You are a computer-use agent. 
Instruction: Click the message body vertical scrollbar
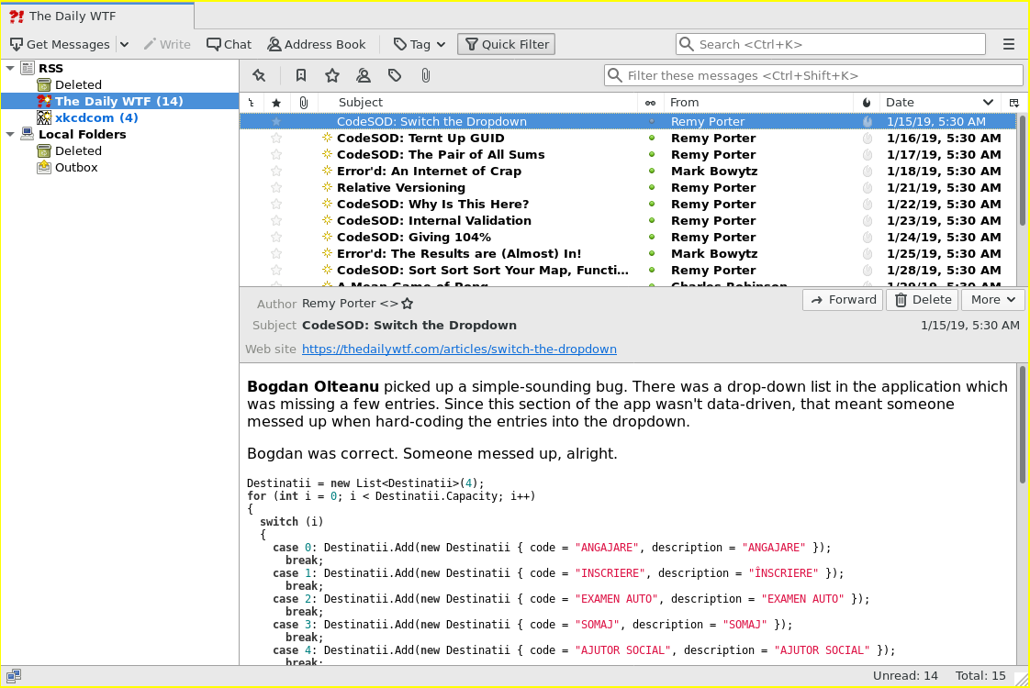click(1023, 427)
